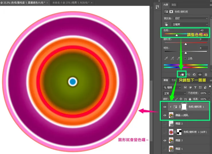
Task: Switch to the 調整 panel tab
Action: tap(174, 5)
